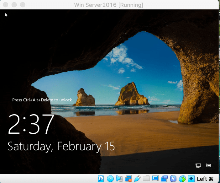Open the network adapter status icon

pyautogui.click(x=128, y=179)
